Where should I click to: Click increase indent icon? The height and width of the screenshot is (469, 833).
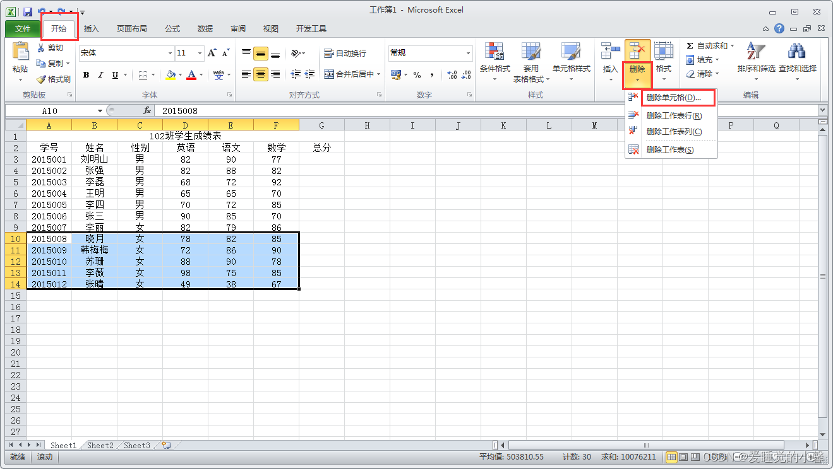[x=310, y=74]
